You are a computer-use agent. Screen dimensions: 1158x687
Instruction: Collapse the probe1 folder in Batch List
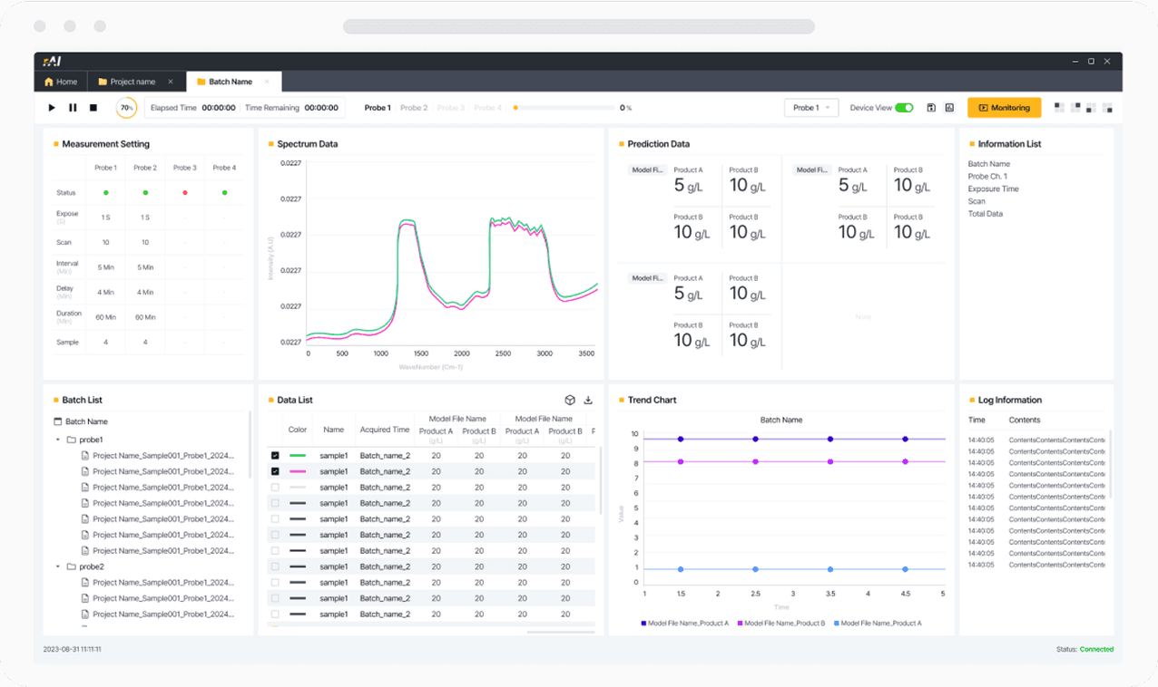[58, 440]
